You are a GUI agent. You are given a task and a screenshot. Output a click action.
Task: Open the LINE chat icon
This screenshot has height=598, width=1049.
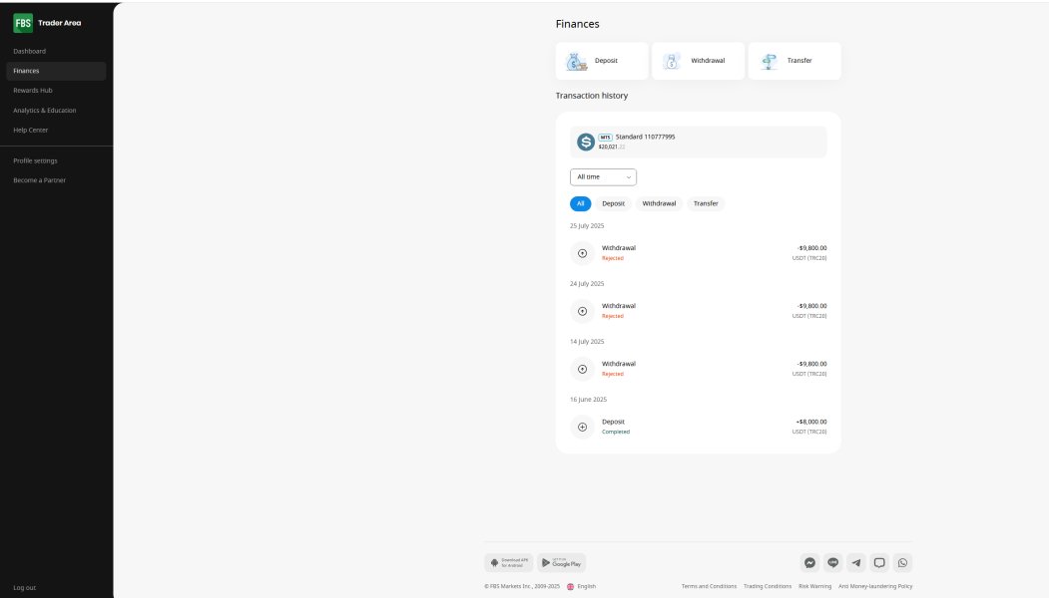tap(833, 562)
